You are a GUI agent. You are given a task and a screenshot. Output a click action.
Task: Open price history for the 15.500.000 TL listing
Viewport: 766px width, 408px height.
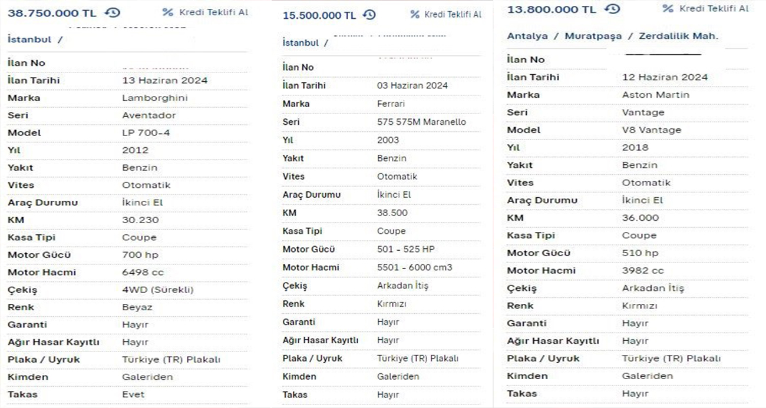point(369,15)
